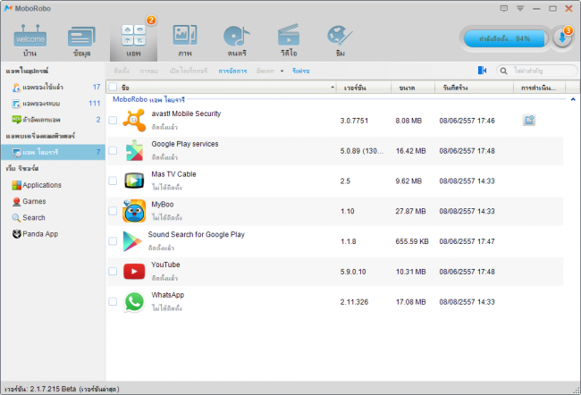Check the WhatsApp checkbox
Viewport: 581px width, 395px height.
pos(113,302)
